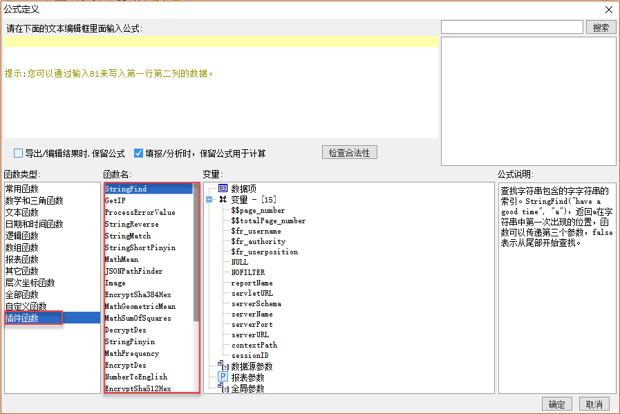620x414 pixels.
Task: Select the MathSumOfSquares function
Action: [x=149, y=318]
